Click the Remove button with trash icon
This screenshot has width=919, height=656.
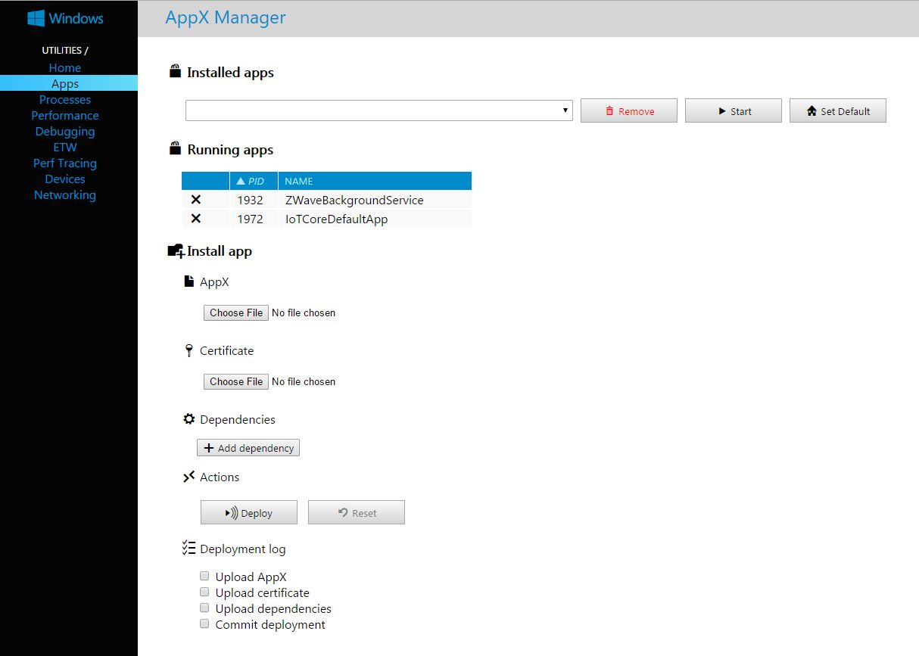[629, 111]
